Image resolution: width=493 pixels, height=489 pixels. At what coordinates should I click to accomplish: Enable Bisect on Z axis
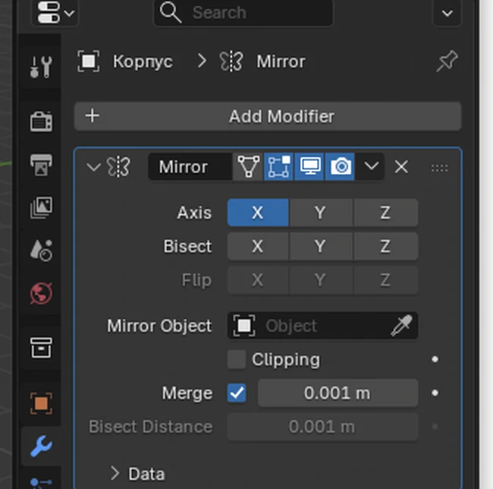(386, 246)
